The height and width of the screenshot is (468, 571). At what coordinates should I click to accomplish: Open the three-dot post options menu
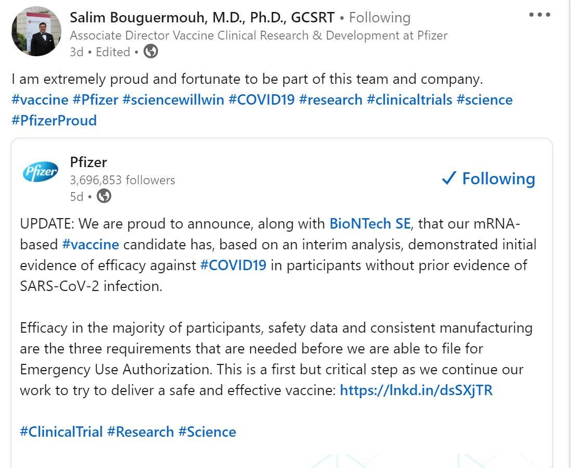pyautogui.click(x=539, y=15)
